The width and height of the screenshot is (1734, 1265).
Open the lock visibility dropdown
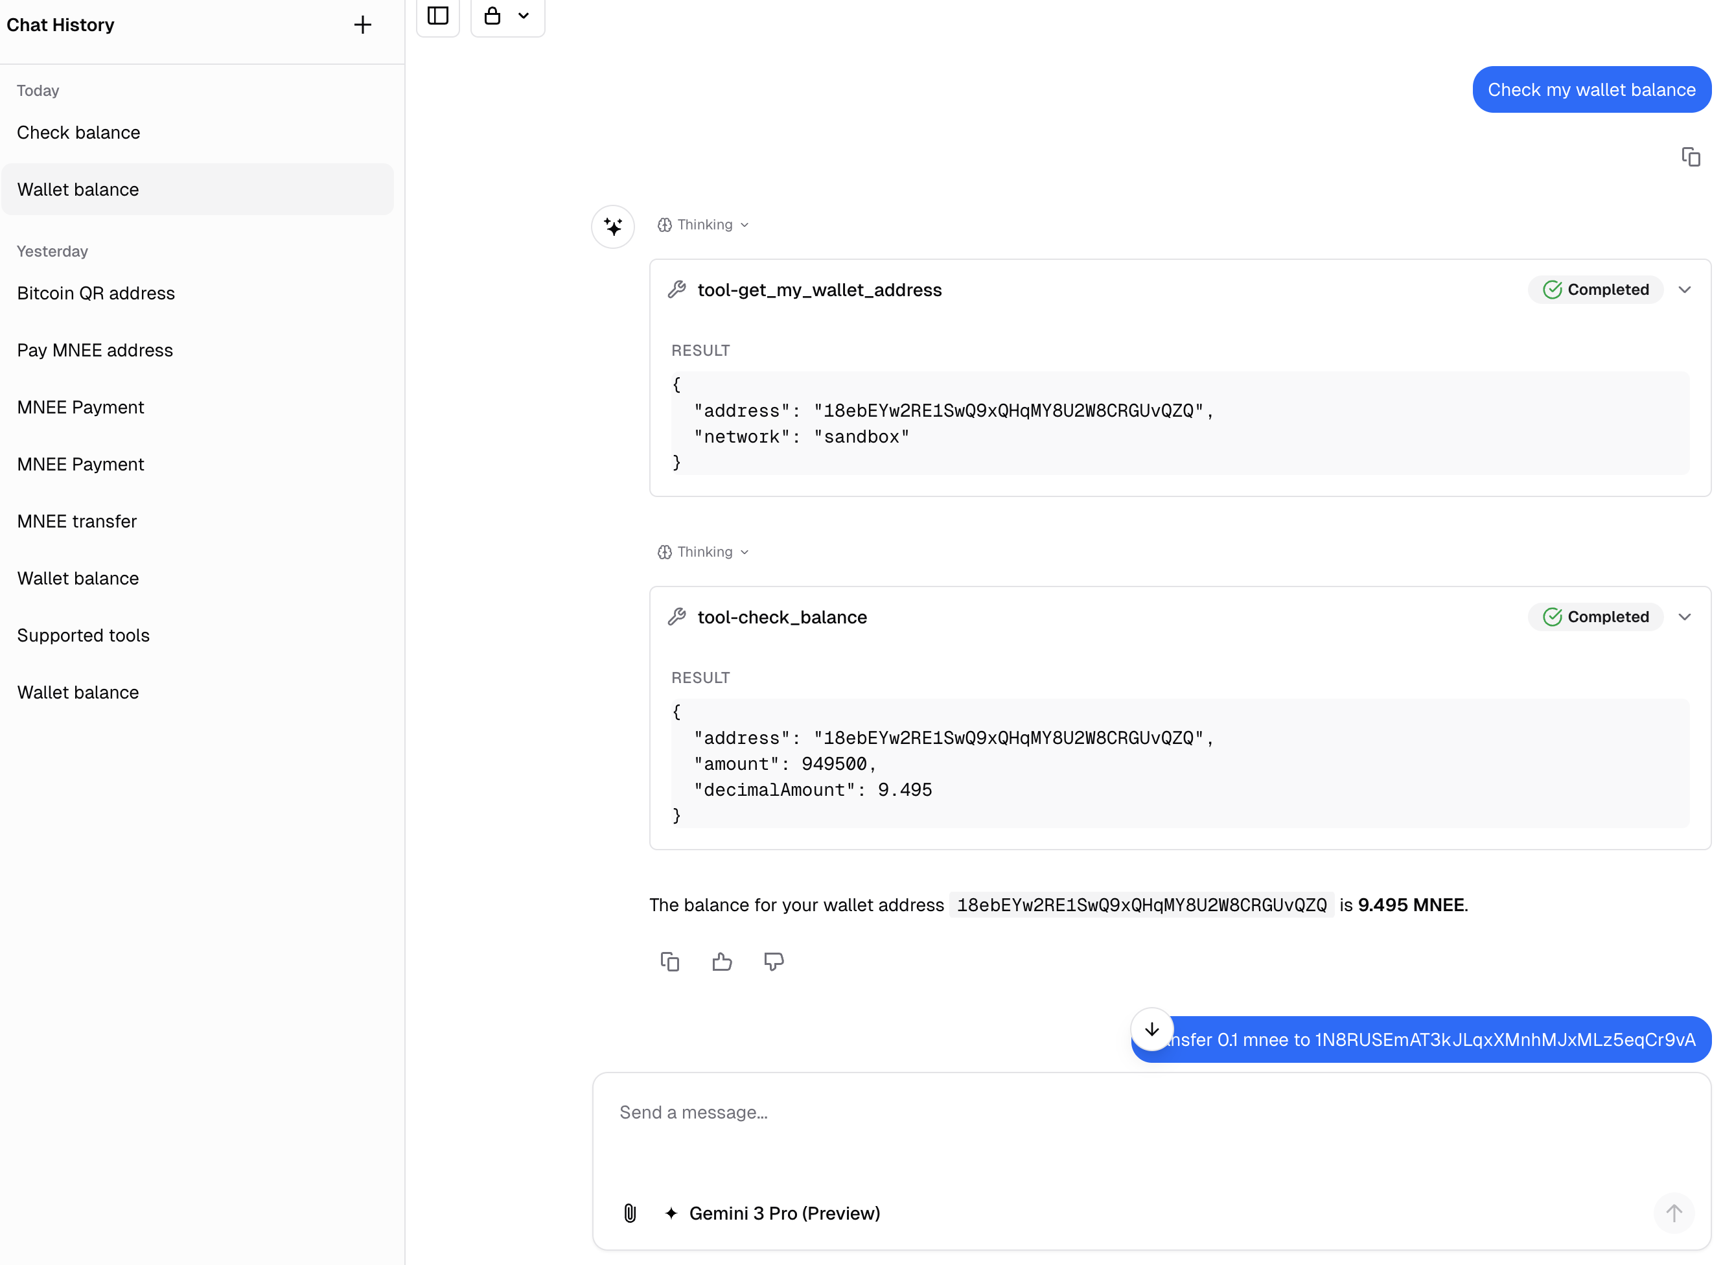[507, 16]
